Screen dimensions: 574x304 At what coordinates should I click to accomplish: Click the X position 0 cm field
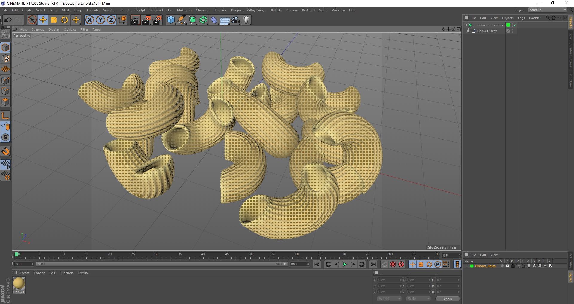click(x=389, y=280)
